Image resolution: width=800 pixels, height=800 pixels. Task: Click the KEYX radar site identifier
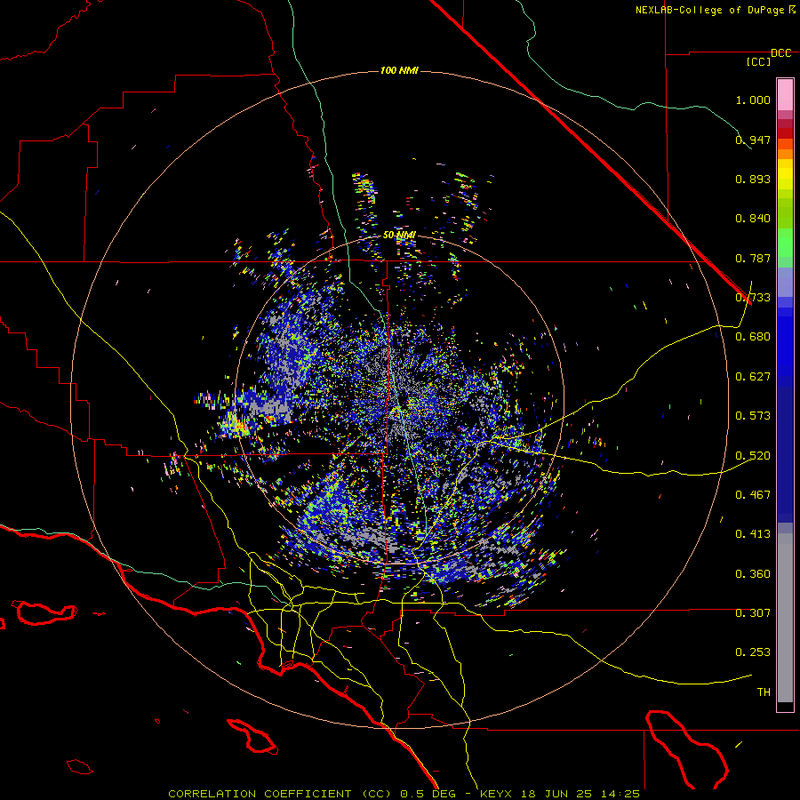click(496, 794)
